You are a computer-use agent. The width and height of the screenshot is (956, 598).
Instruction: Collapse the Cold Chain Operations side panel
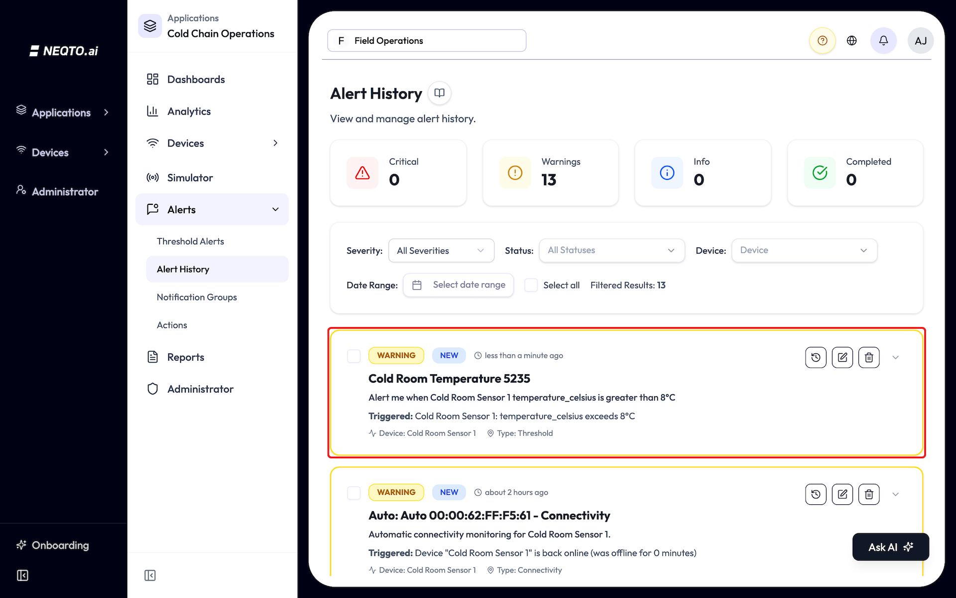(x=150, y=576)
